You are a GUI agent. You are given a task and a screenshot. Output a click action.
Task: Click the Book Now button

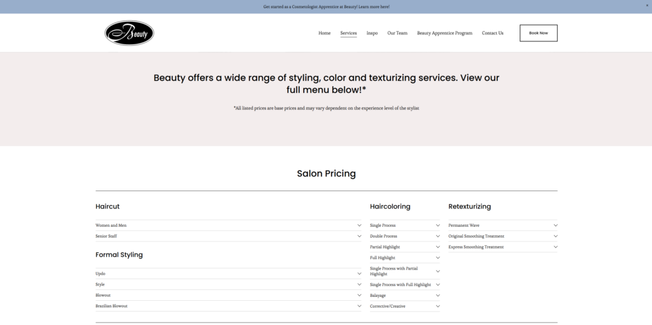539,33
